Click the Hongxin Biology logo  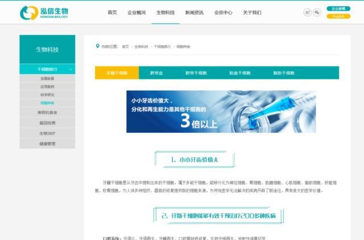44,12
